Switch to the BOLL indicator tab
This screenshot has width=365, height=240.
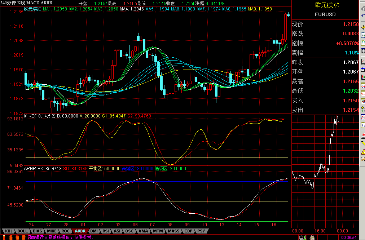pyautogui.click(x=23, y=231)
